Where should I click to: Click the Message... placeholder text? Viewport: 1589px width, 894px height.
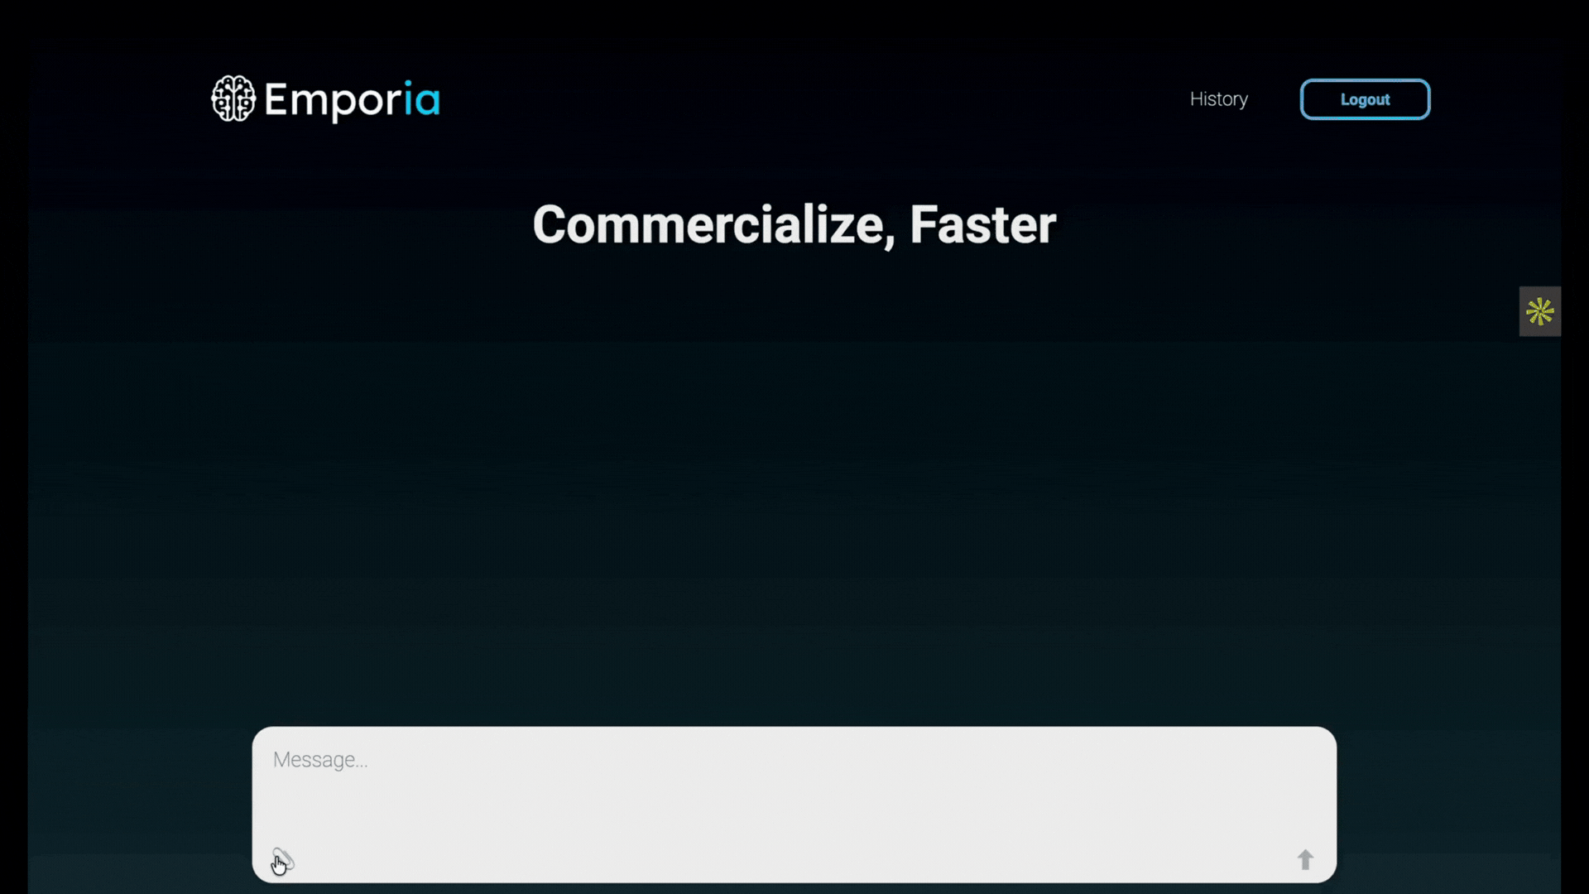coord(320,760)
